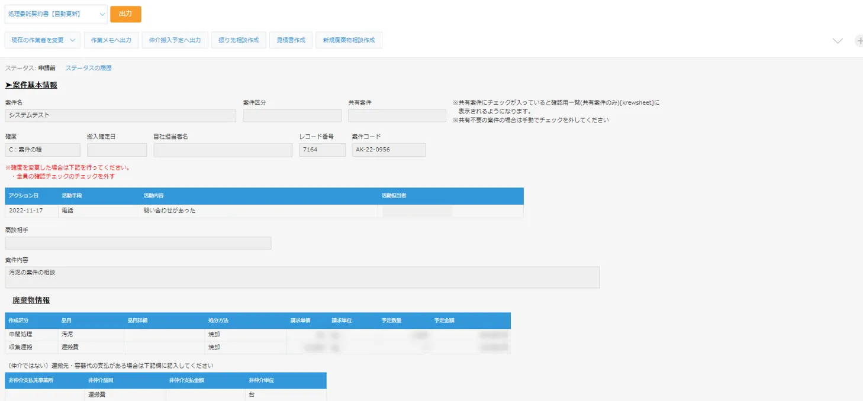Click the 中間処理 cell
Screen dimensions: 863x401
(x=31, y=335)
